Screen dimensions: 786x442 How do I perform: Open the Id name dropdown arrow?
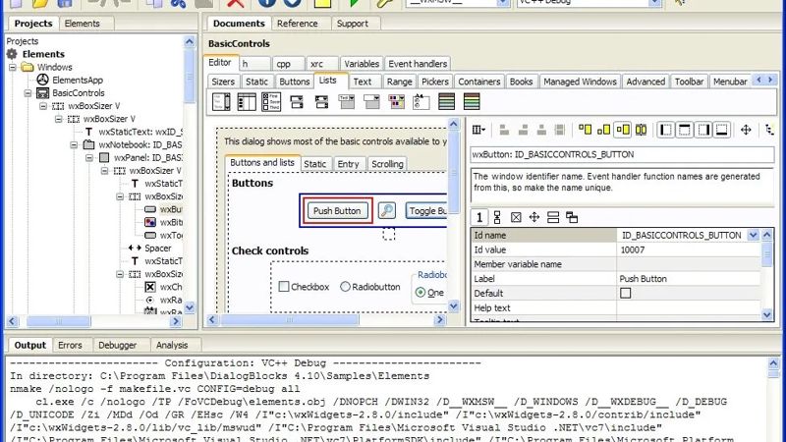click(753, 235)
